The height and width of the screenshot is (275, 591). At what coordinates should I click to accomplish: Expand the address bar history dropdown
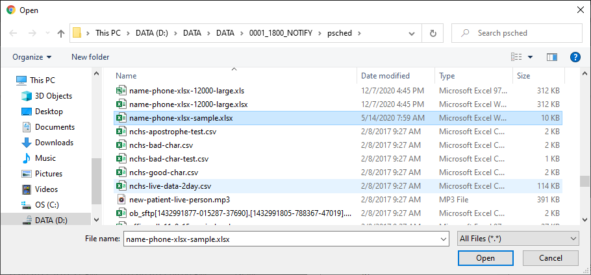click(x=414, y=33)
